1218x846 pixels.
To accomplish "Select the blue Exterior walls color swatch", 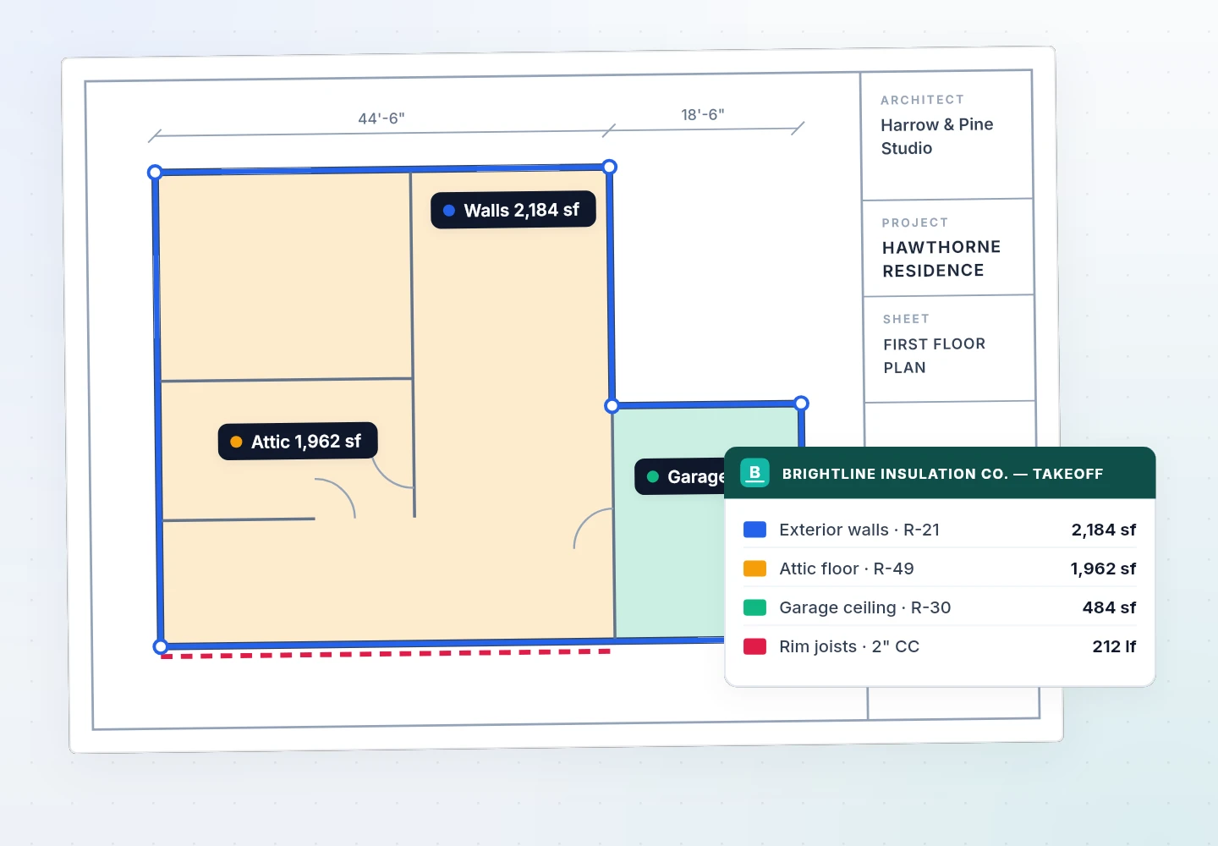I will coord(754,530).
